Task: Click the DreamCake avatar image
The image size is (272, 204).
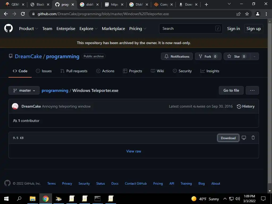Action: pos(15,106)
